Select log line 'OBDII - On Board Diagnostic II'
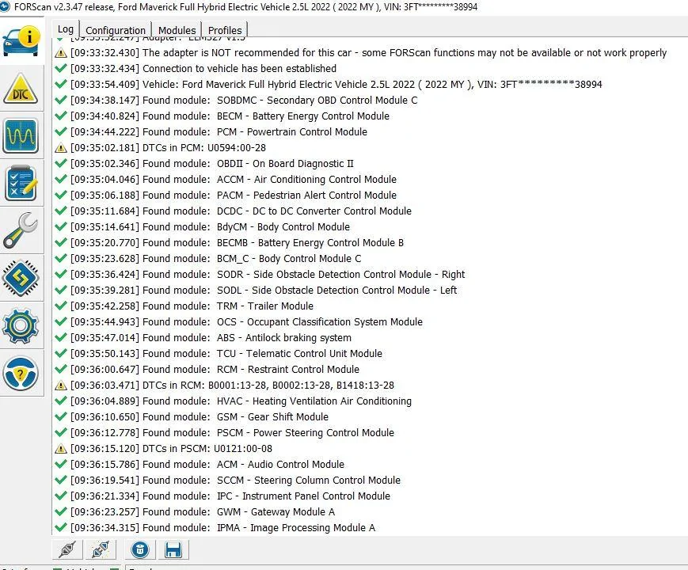 (212, 163)
